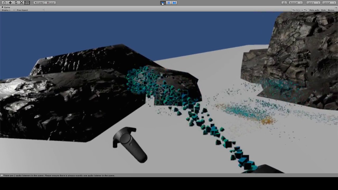Advance one frame with Step button
The image size is (338, 190).
174,3
